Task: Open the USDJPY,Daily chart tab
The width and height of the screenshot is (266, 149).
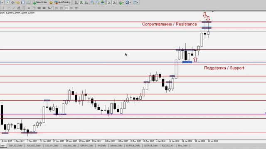Action: [52, 146]
